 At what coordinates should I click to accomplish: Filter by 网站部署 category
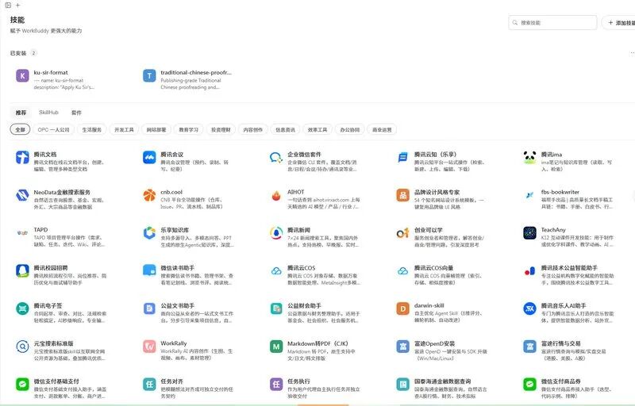click(156, 130)
